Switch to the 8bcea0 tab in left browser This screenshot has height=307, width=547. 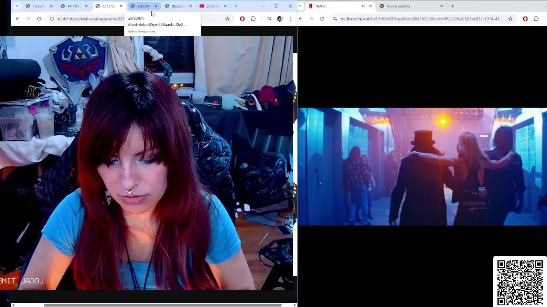(x=178, y=6)
